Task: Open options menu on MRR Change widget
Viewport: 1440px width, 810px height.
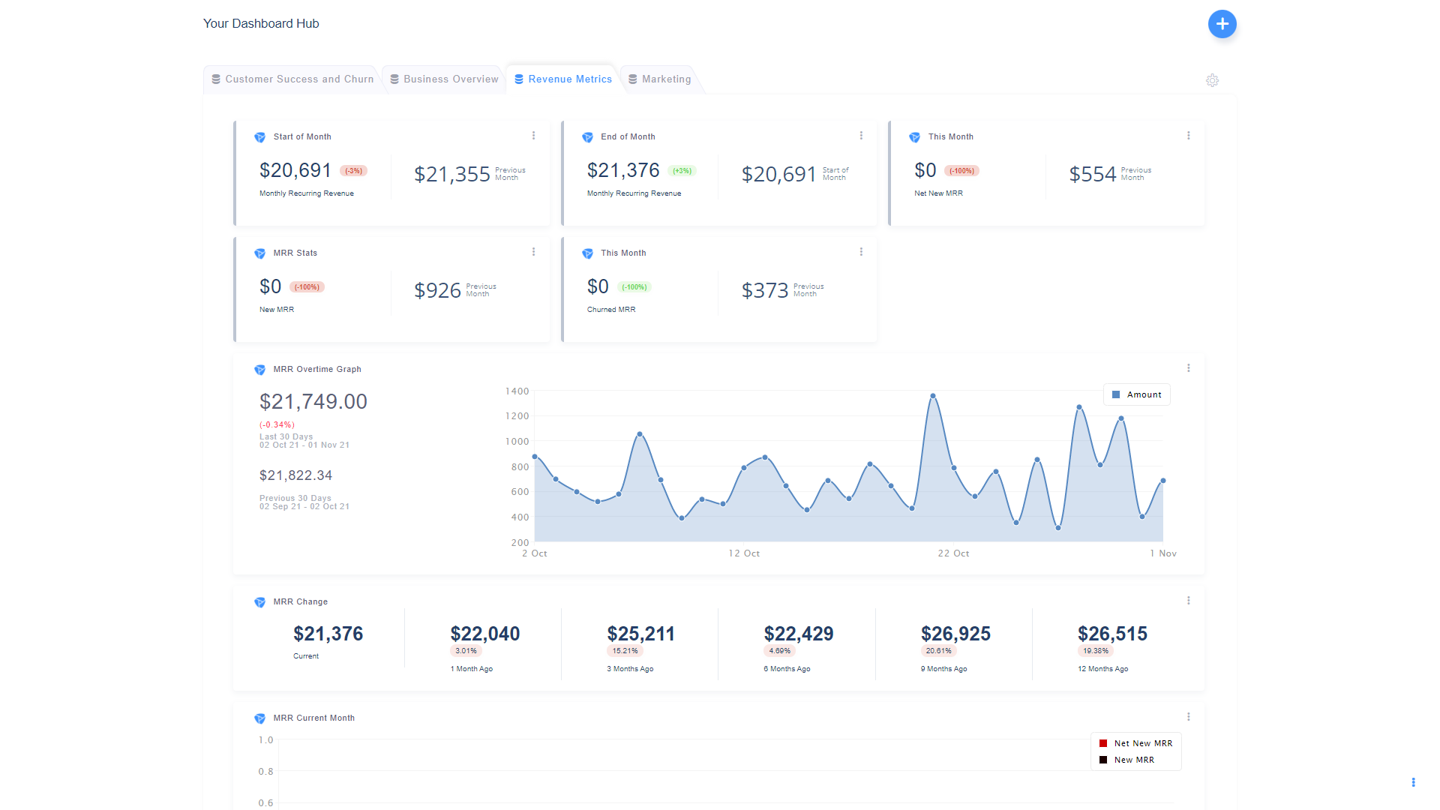Action: 1188,601
